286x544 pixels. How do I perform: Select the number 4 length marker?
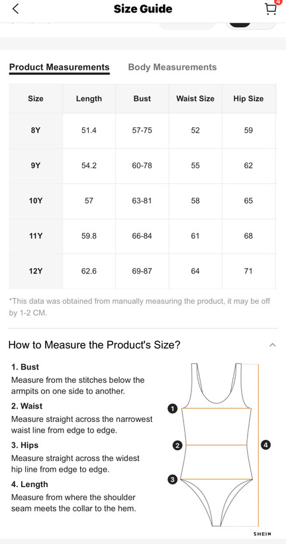(x=265, y=444)
